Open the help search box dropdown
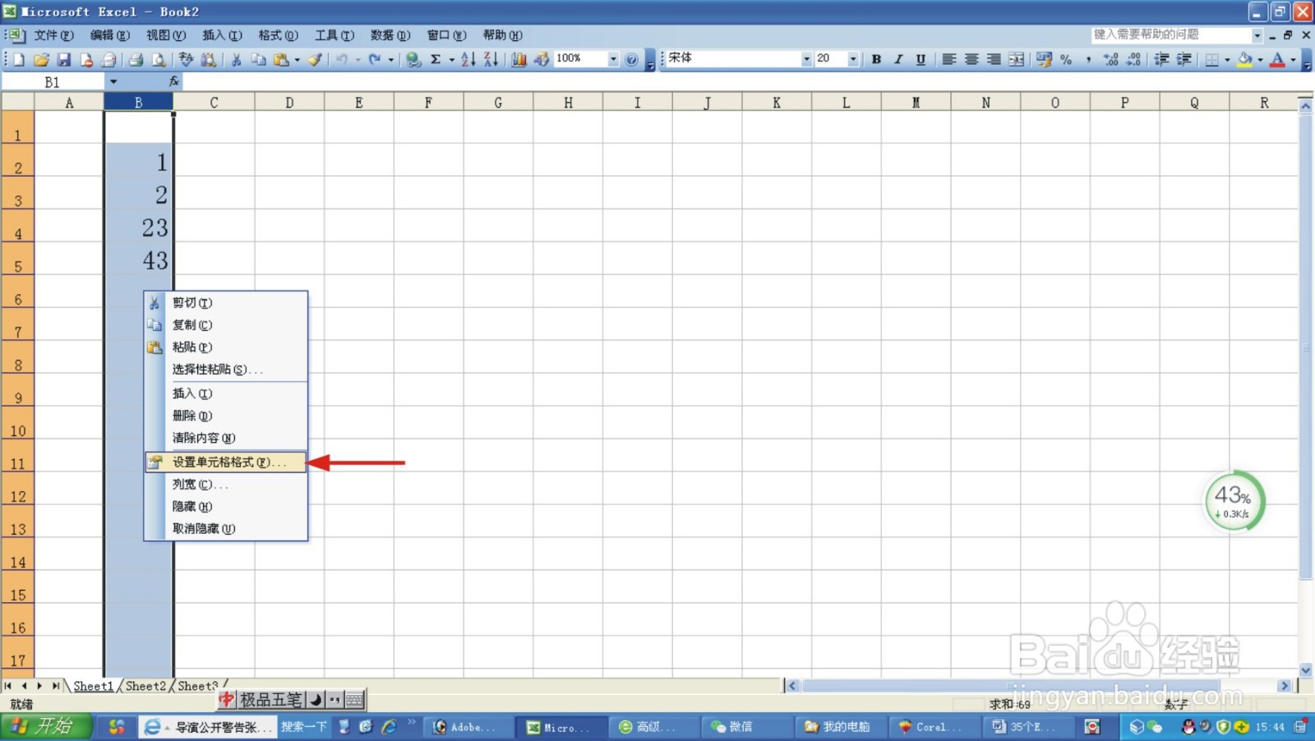 coord(1257,35)
